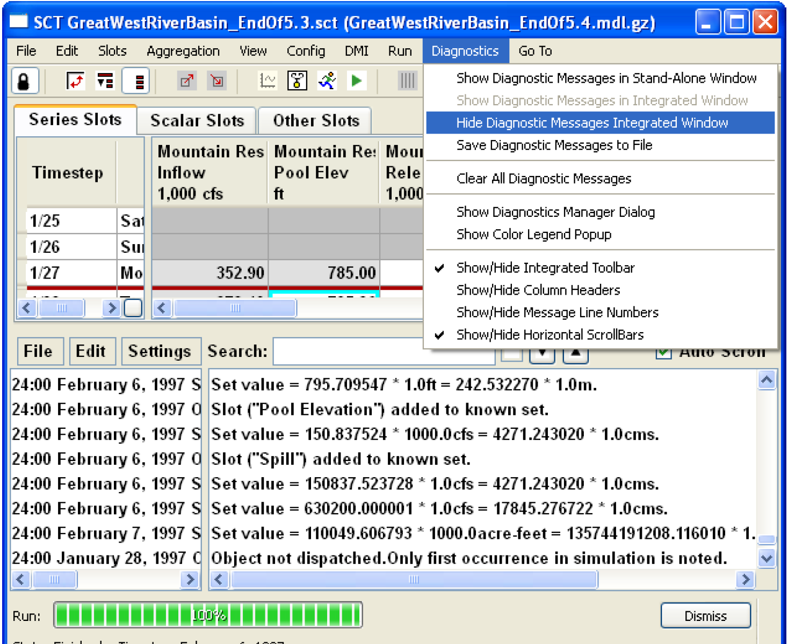This screenshot has width=788, height=644.
Task: Switch to the Scalar Slots tab
Action: [x=197, y=120]
